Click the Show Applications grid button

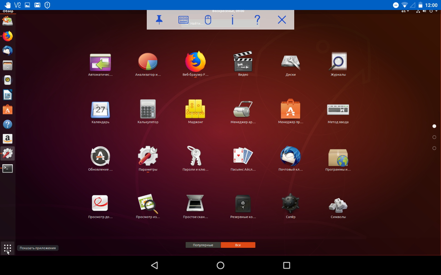pyautogui.click(x=8, y=248)
